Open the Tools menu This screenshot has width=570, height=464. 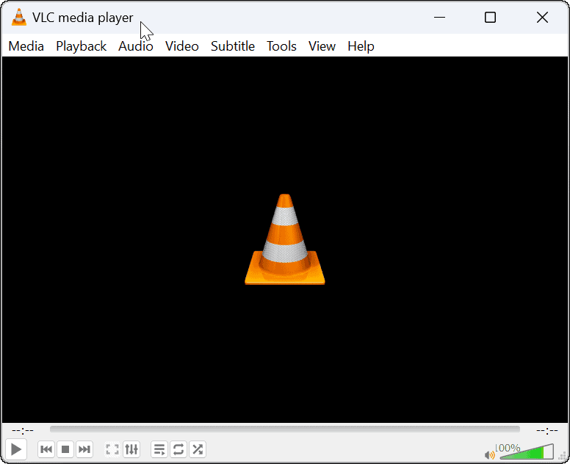[281, 46]
